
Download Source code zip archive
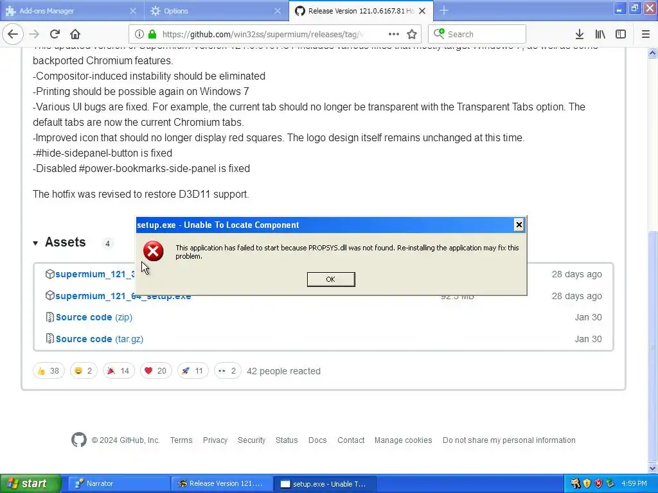[x=94, y=317]
